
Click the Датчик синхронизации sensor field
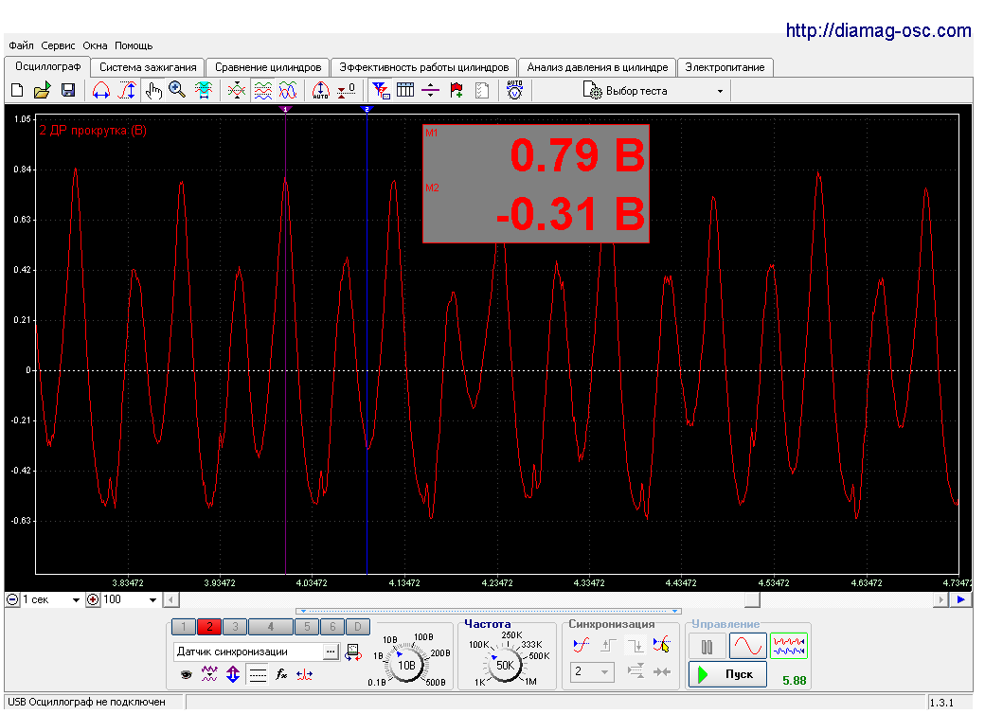point(248,652)
